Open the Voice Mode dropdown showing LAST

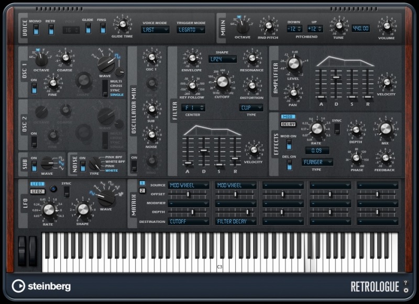155,30
